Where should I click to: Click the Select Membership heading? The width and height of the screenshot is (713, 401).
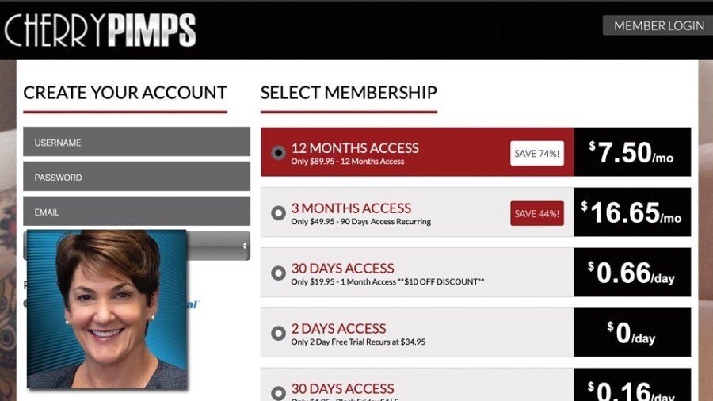tap(349, 93)
